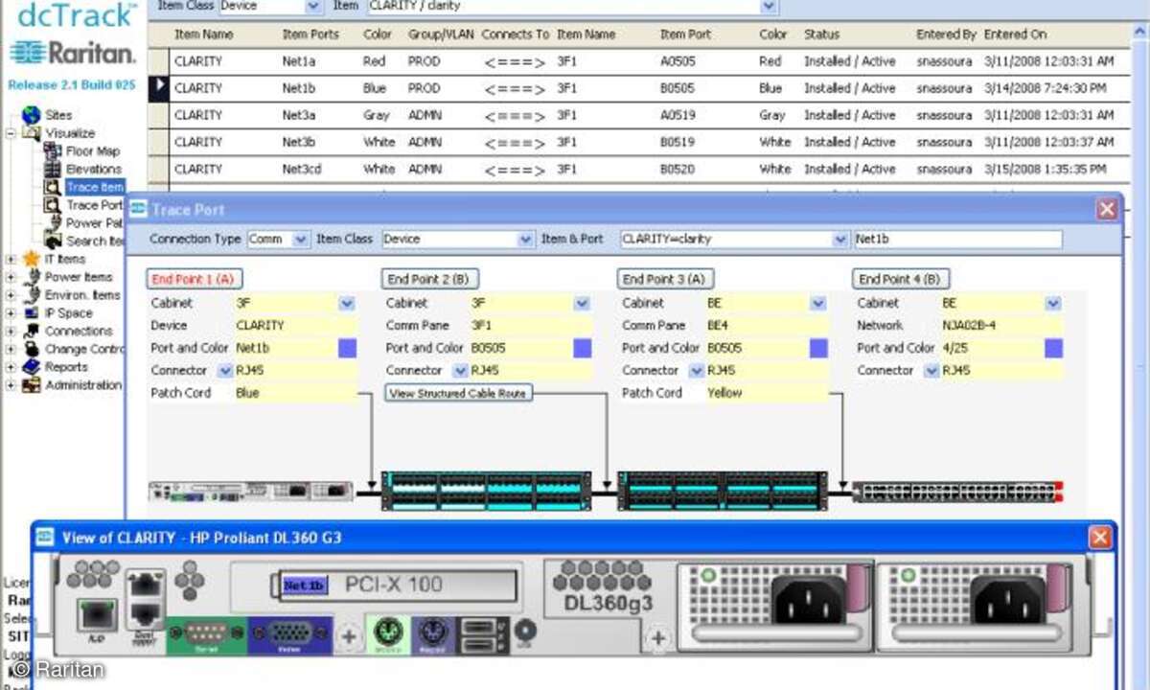Click the IP Space icon
The height and width of the screenshot is (690, 1150).
pyautogui.click(x=31, y=312)
